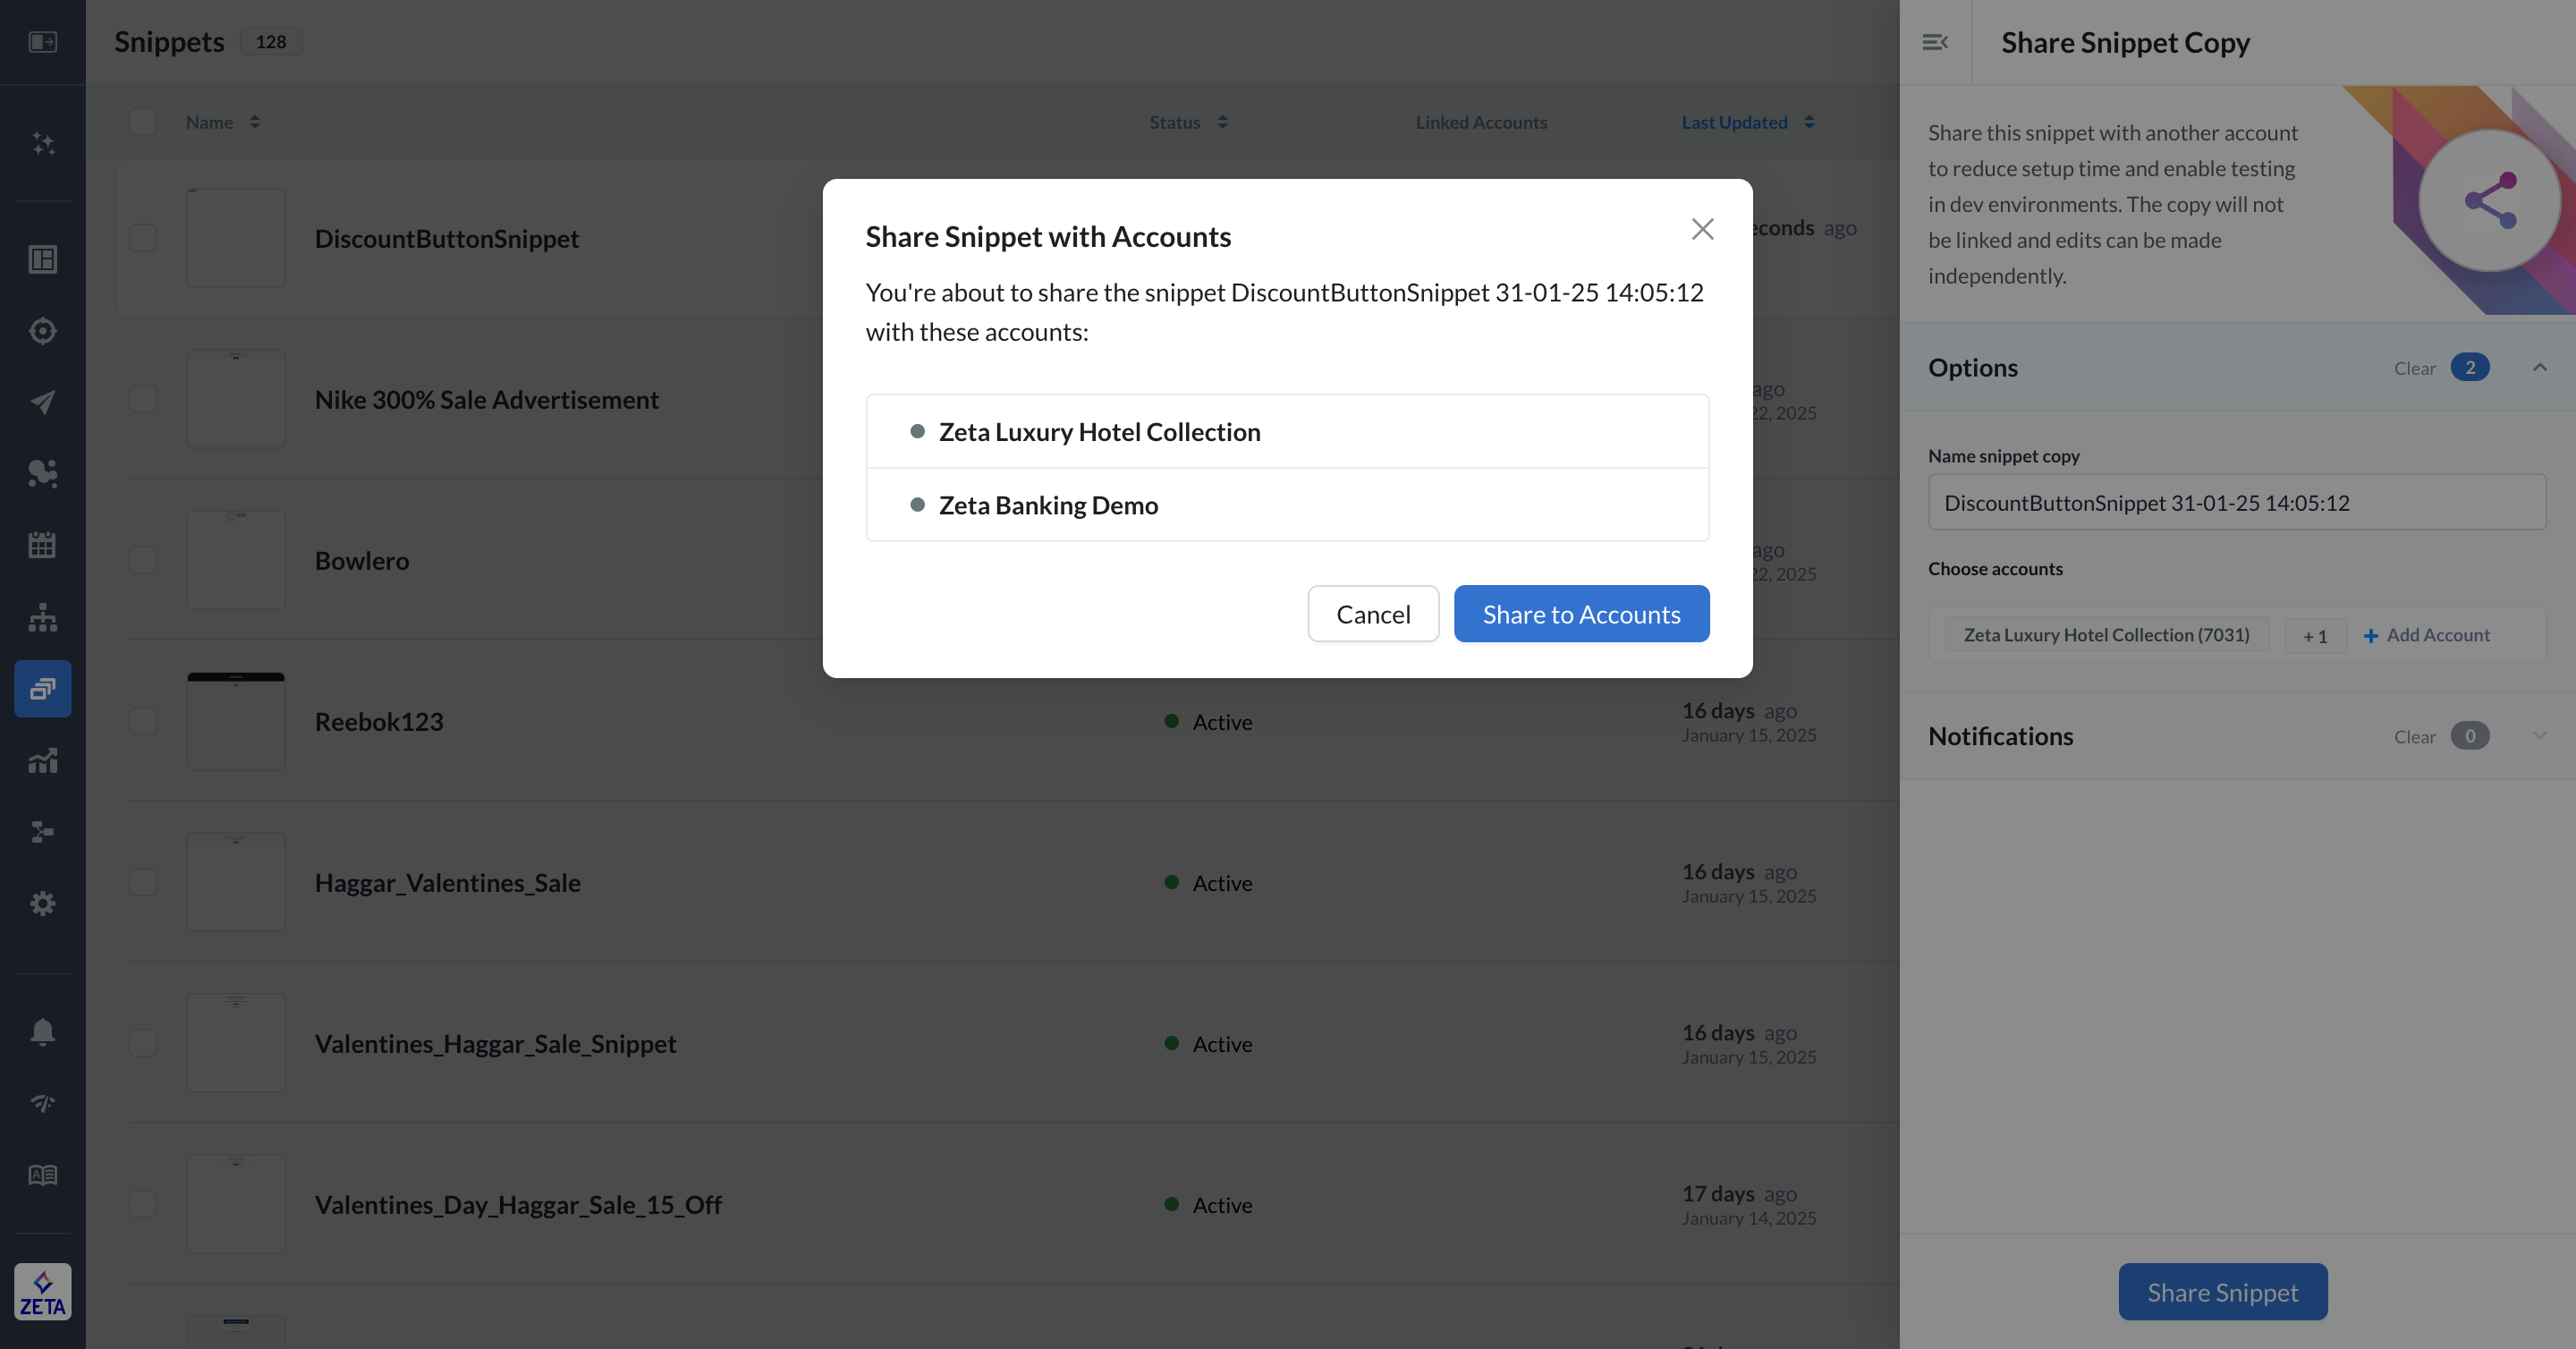Expand the Notifications section chevron

click(2539, 735)
